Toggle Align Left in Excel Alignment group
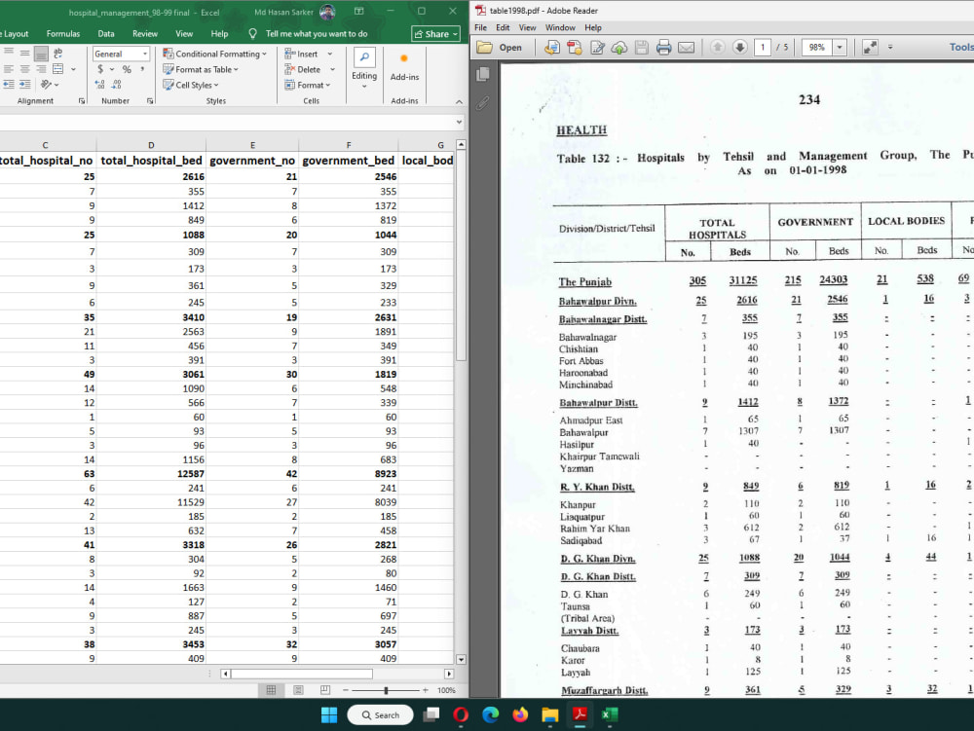This screenshot has width=974, height=731. coord(9,69)
